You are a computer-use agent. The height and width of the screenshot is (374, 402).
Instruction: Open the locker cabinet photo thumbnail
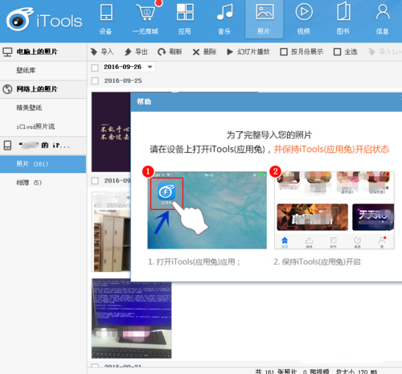[111, 232]
